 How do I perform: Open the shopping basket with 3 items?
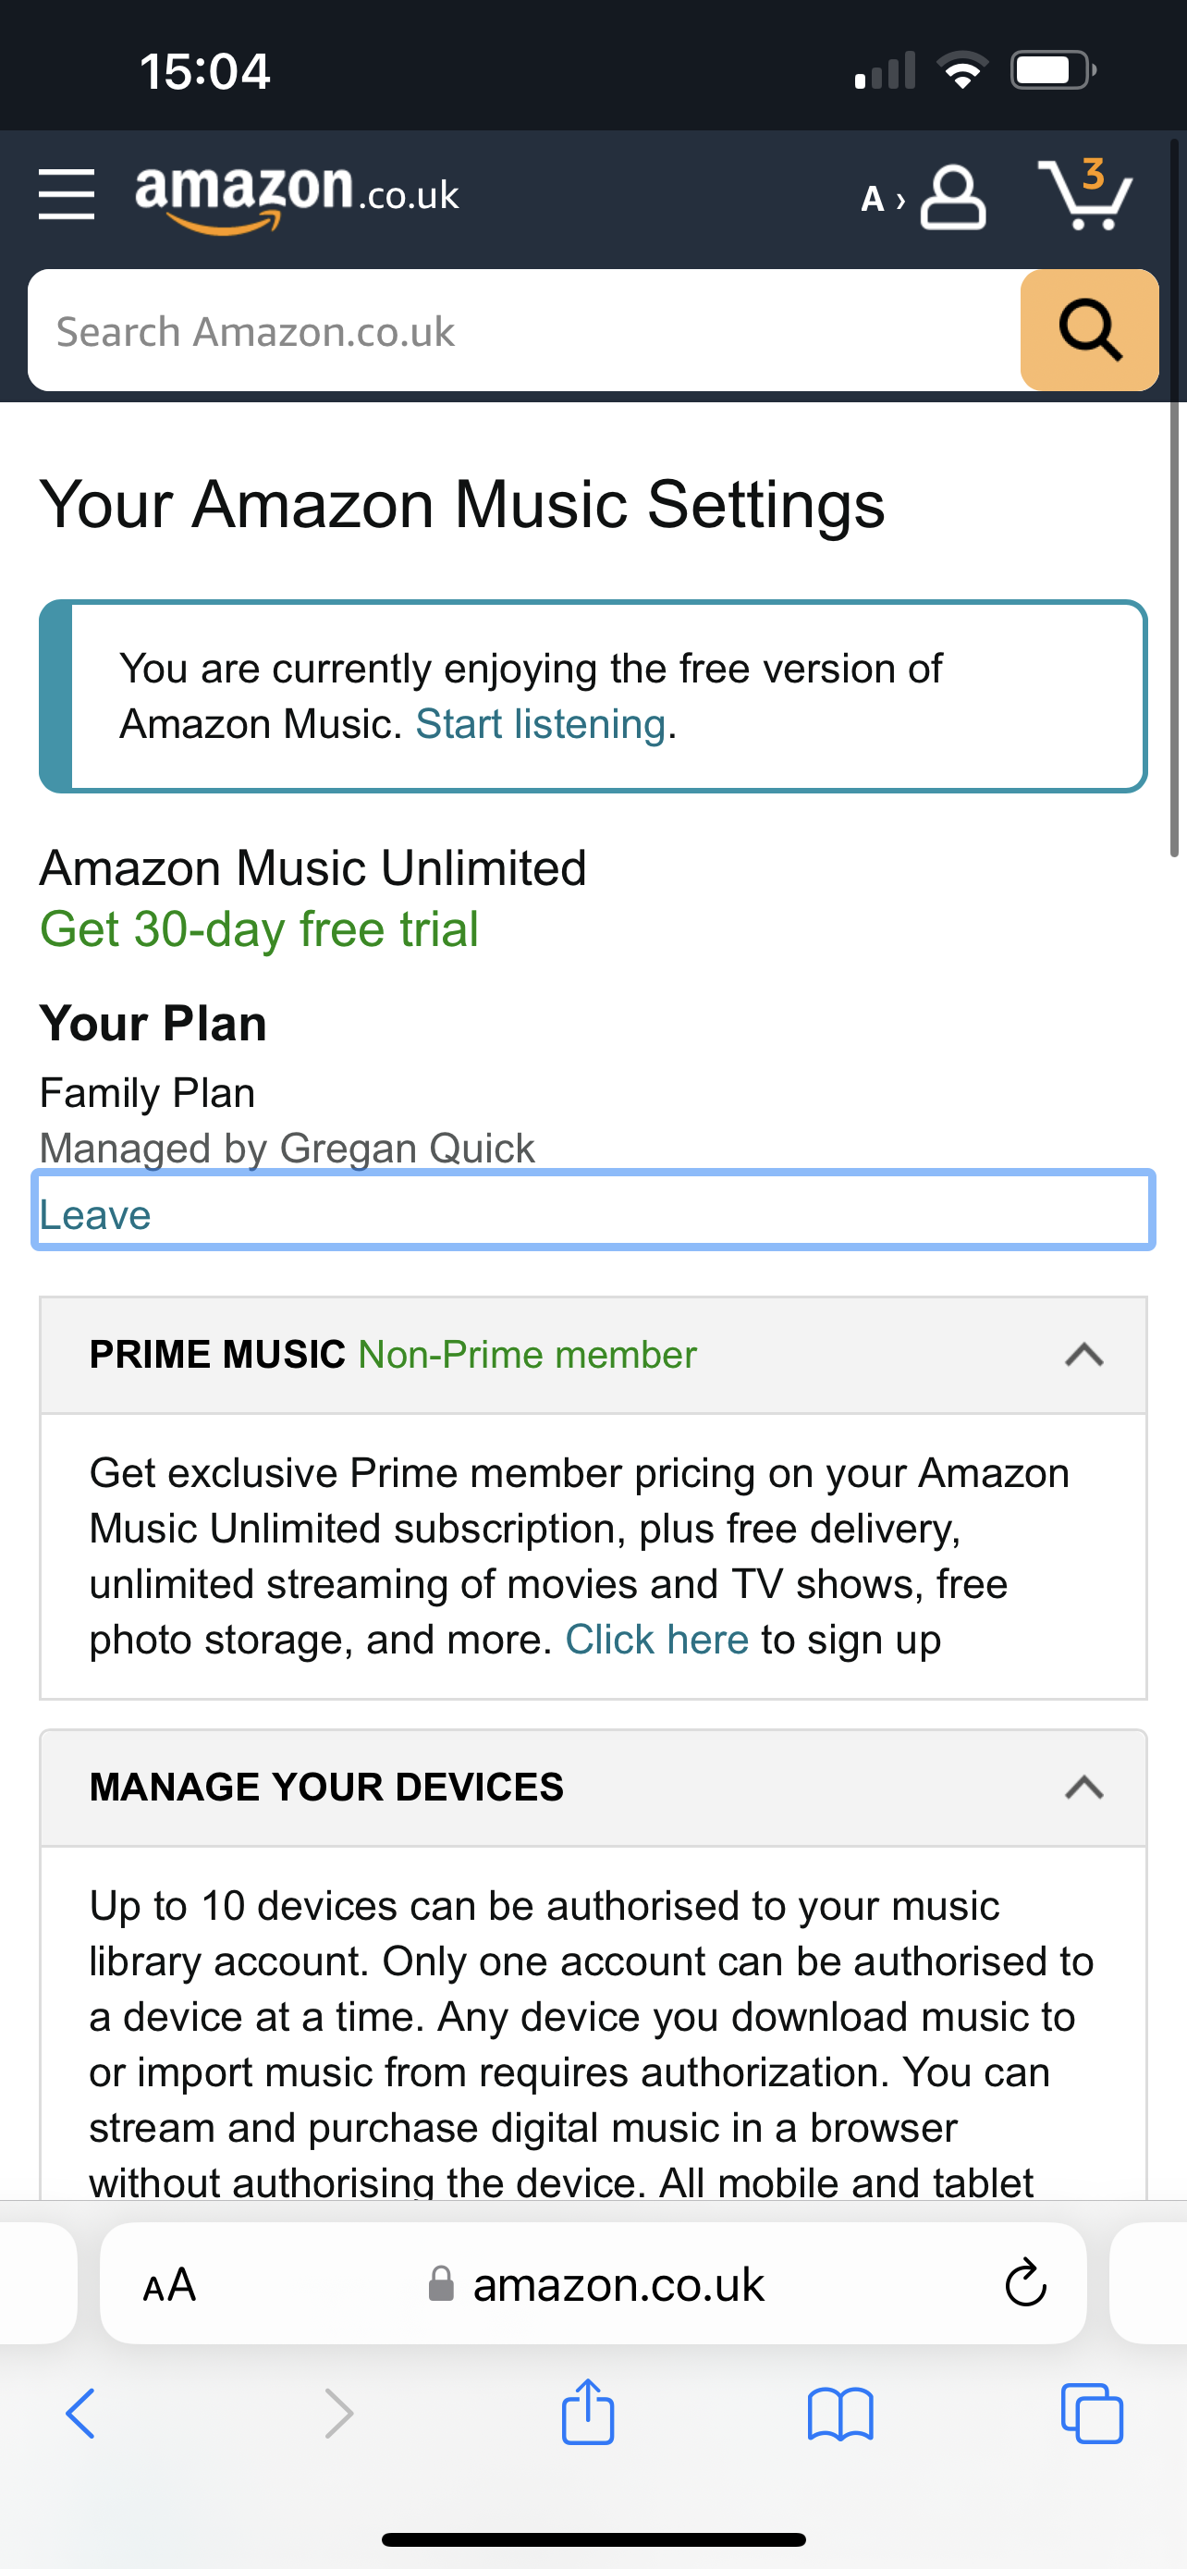pyautogui.click(x=1084, y=194)
